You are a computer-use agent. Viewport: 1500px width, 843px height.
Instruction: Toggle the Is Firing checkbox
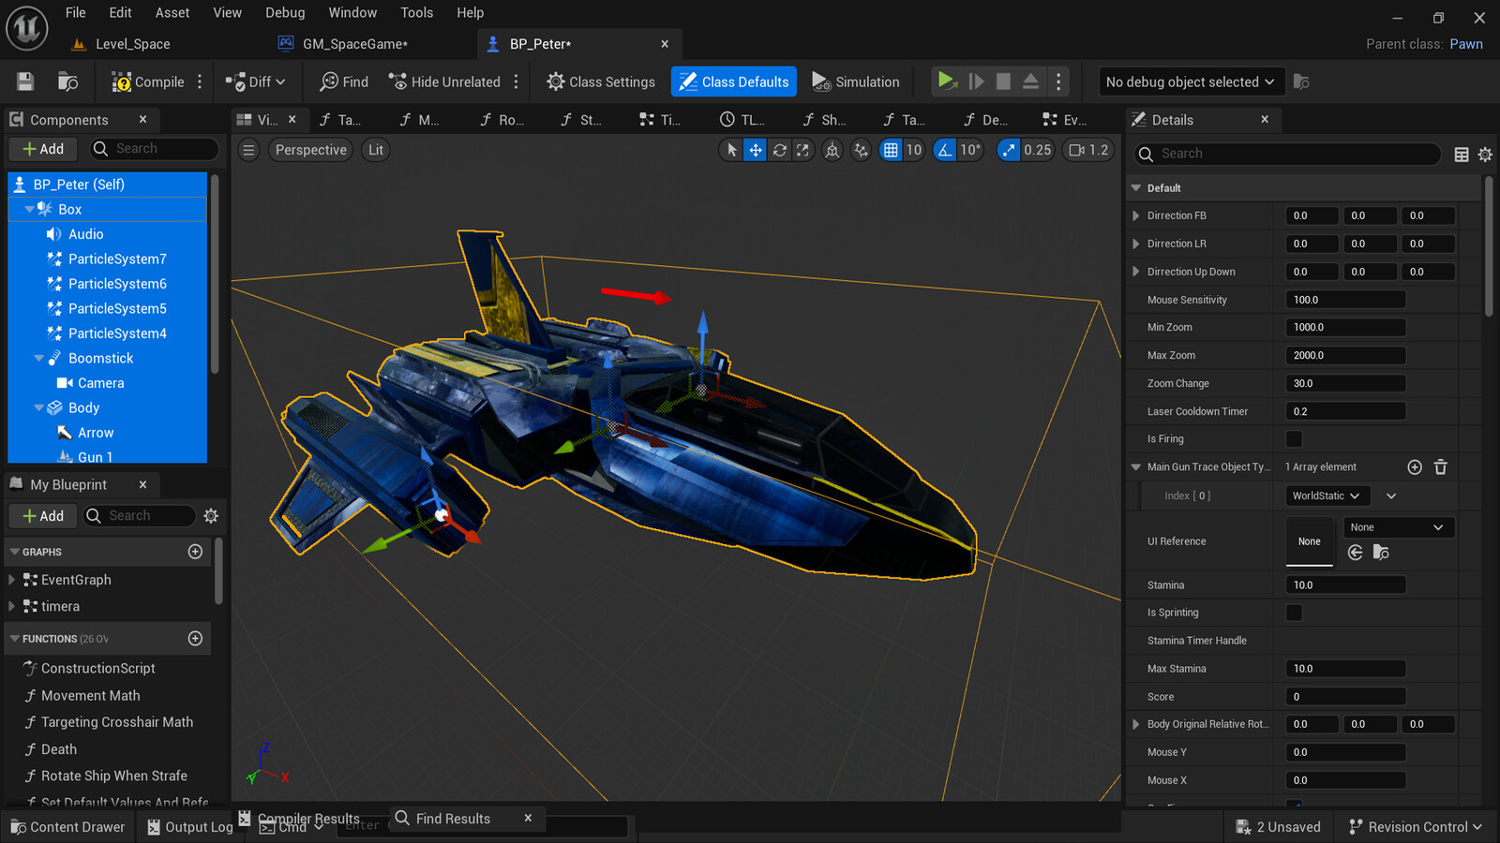point(1294,438)
